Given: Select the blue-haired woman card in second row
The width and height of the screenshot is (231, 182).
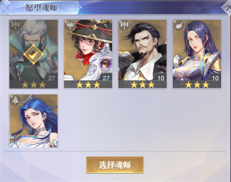Looking at the screenshot, I should coord(33,121).
